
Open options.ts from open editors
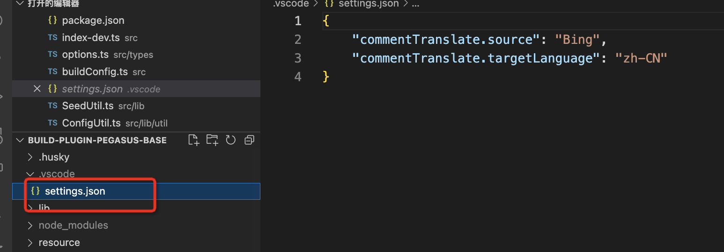(136, 55)
